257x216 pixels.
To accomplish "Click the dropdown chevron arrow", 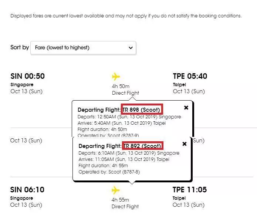I will [x=130, y=48].
